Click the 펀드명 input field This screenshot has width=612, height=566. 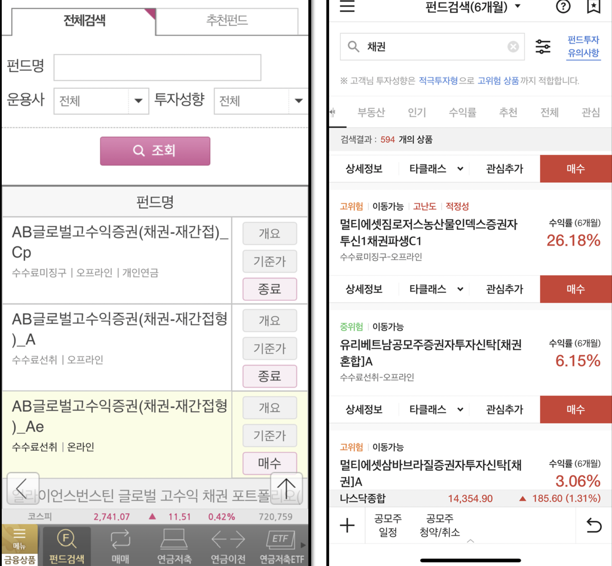[157, 67]
